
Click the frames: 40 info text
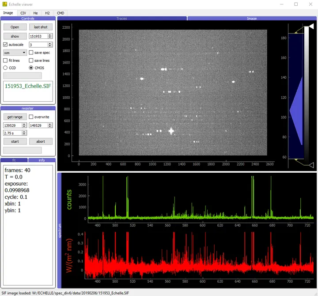tap(17, 170)
